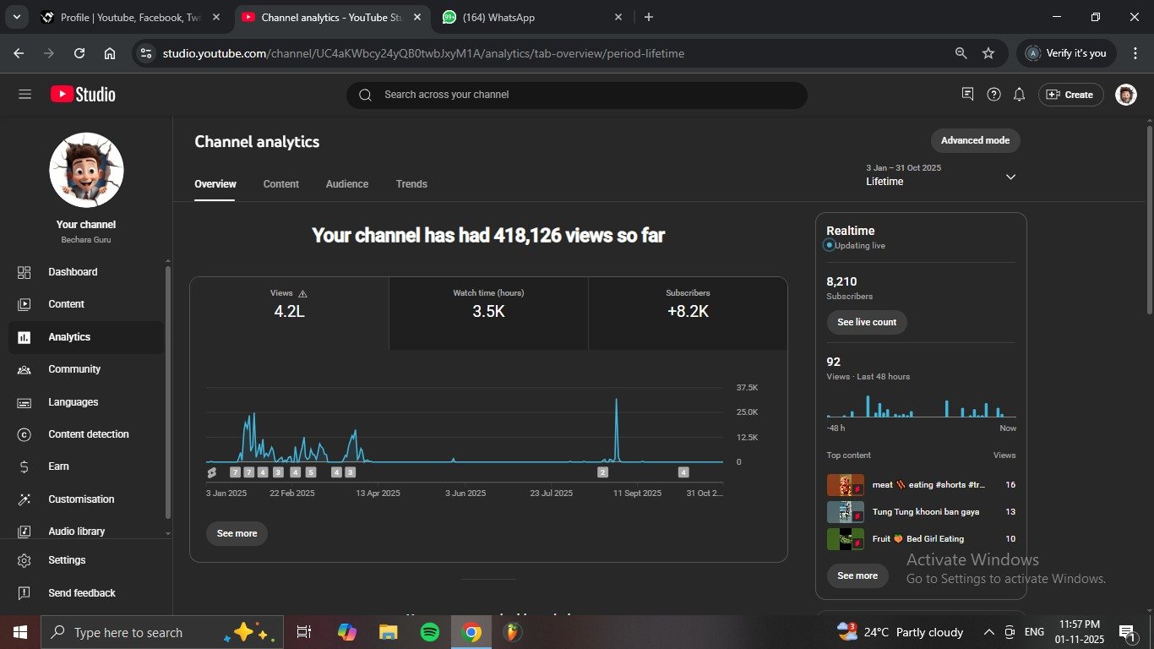Click the notifications bell icon
The image size is (1154, 649).
coord(1019,95)
